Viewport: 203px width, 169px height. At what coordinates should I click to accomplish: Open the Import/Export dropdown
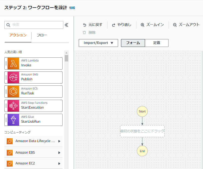(98, 43)
